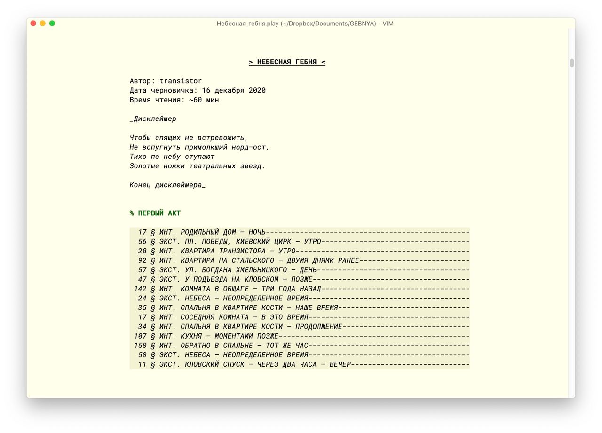Open the fold ИНТ. КОМНАТА В ОБЩАГЕ
Viewport: 602px width, 433px height.
300,289
